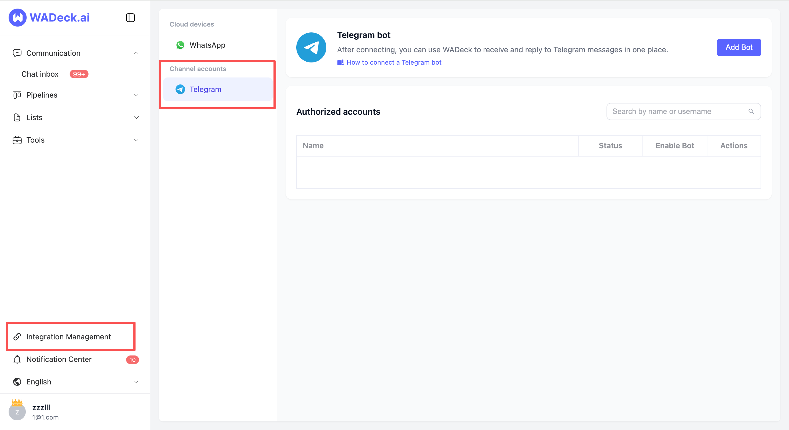Viewport: 789px width, 430px height.
Task: Click the Telegram icon in channel accounts
Action: pyautogui.click(x=180, y=89)
